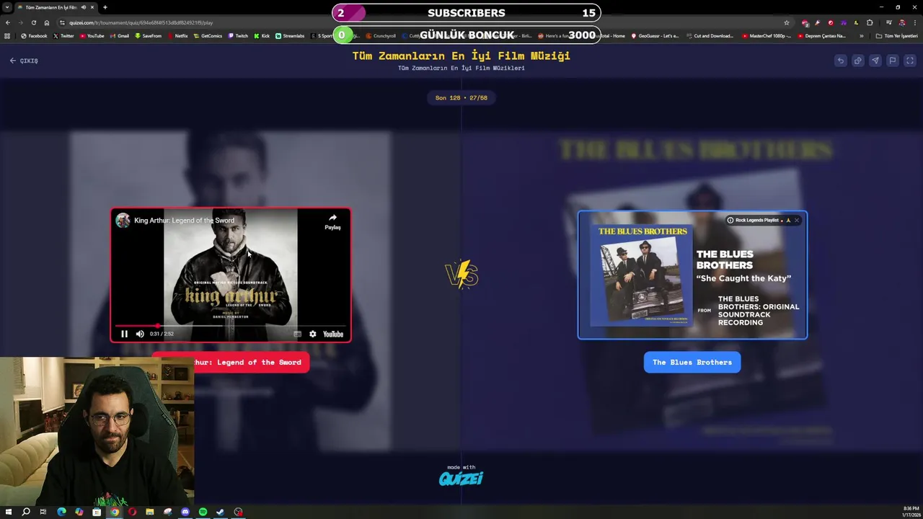Open the YouTube bookmark
Viewport: 923px width, 519px height.
92,35
